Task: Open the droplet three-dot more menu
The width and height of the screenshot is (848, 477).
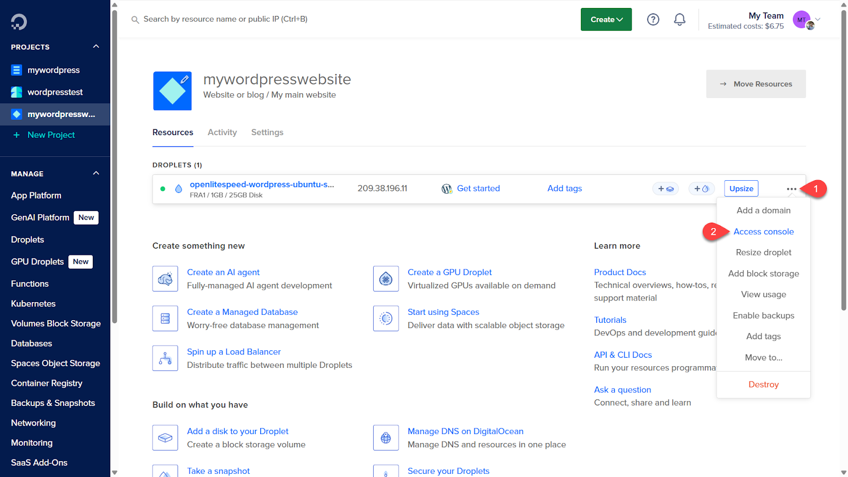Action: tap(791, 189)
